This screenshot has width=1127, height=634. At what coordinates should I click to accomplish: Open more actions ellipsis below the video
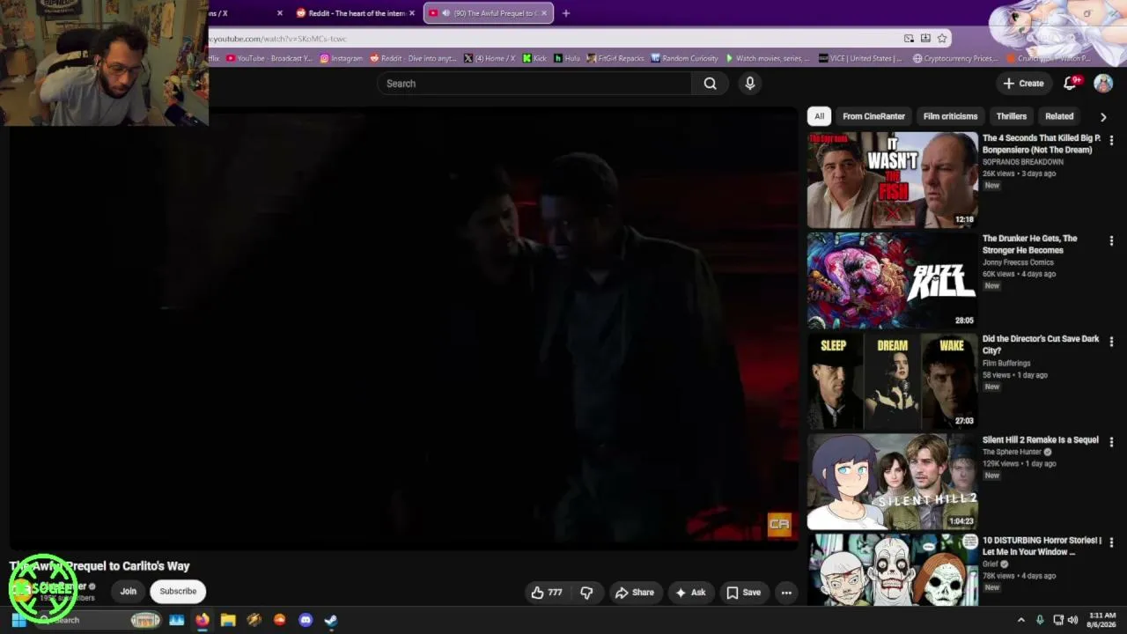786,593
